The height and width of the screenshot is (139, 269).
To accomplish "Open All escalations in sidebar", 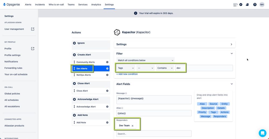I will click(x=12, y=106).
